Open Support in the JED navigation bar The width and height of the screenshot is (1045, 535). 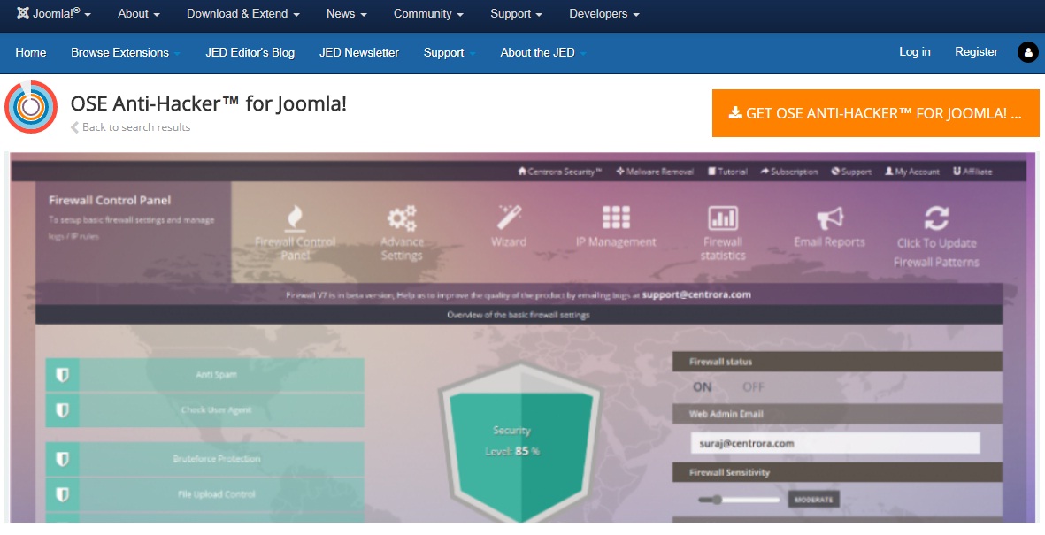click(x=450, y=53)
